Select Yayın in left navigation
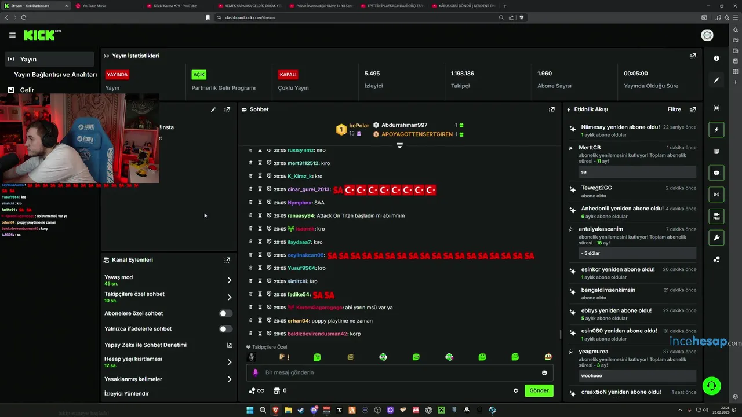The height and width of the screenshot is (417, 742). (49, 59)
